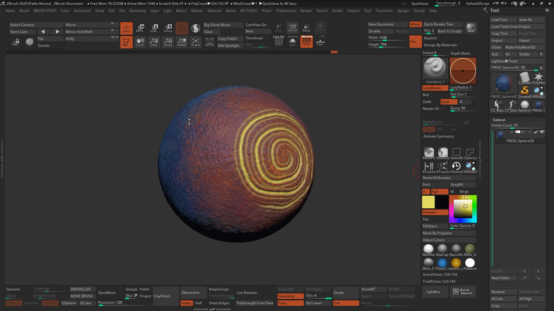Activate the Draw mode icon

coord(126,28)
